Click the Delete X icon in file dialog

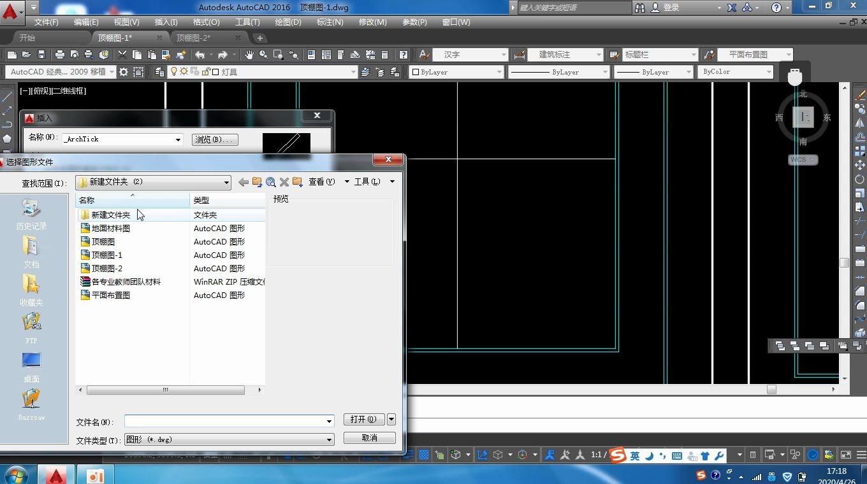tap(284, 182)
